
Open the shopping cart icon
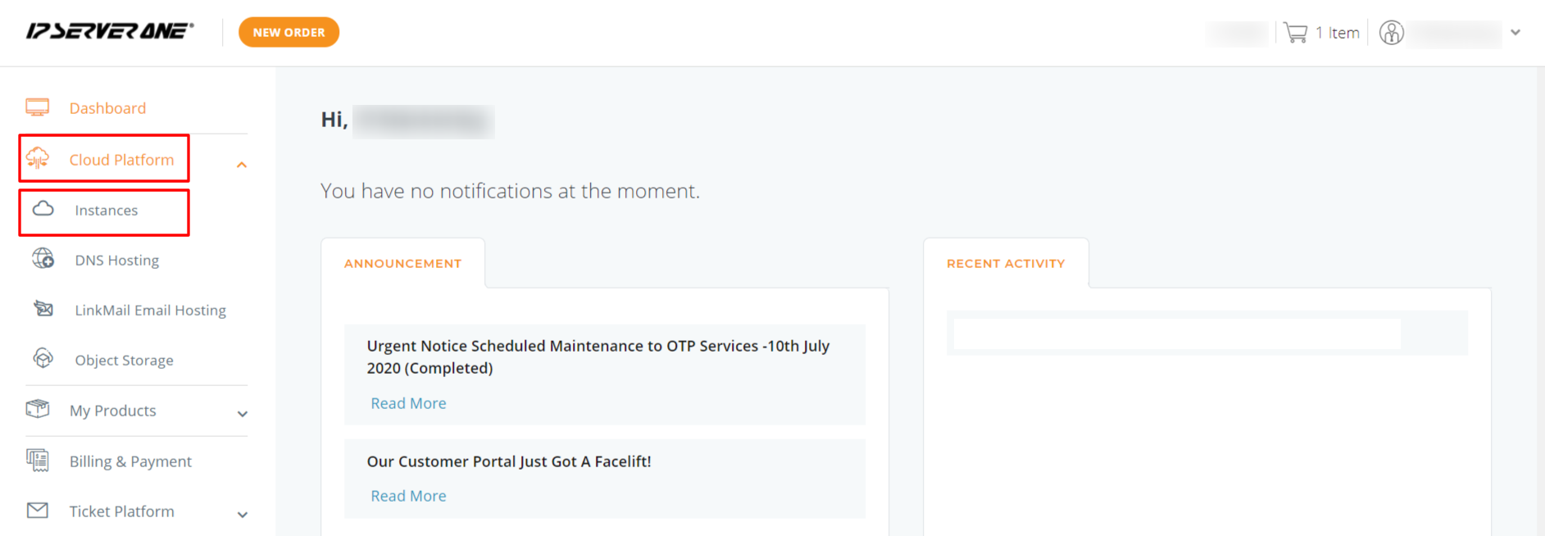(1296, 33)
